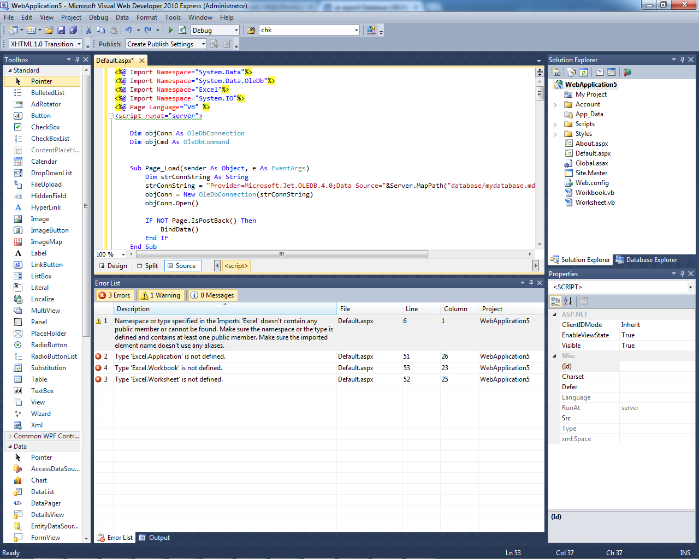
Task: Open the Tools menu
Action: pos(173,17)
